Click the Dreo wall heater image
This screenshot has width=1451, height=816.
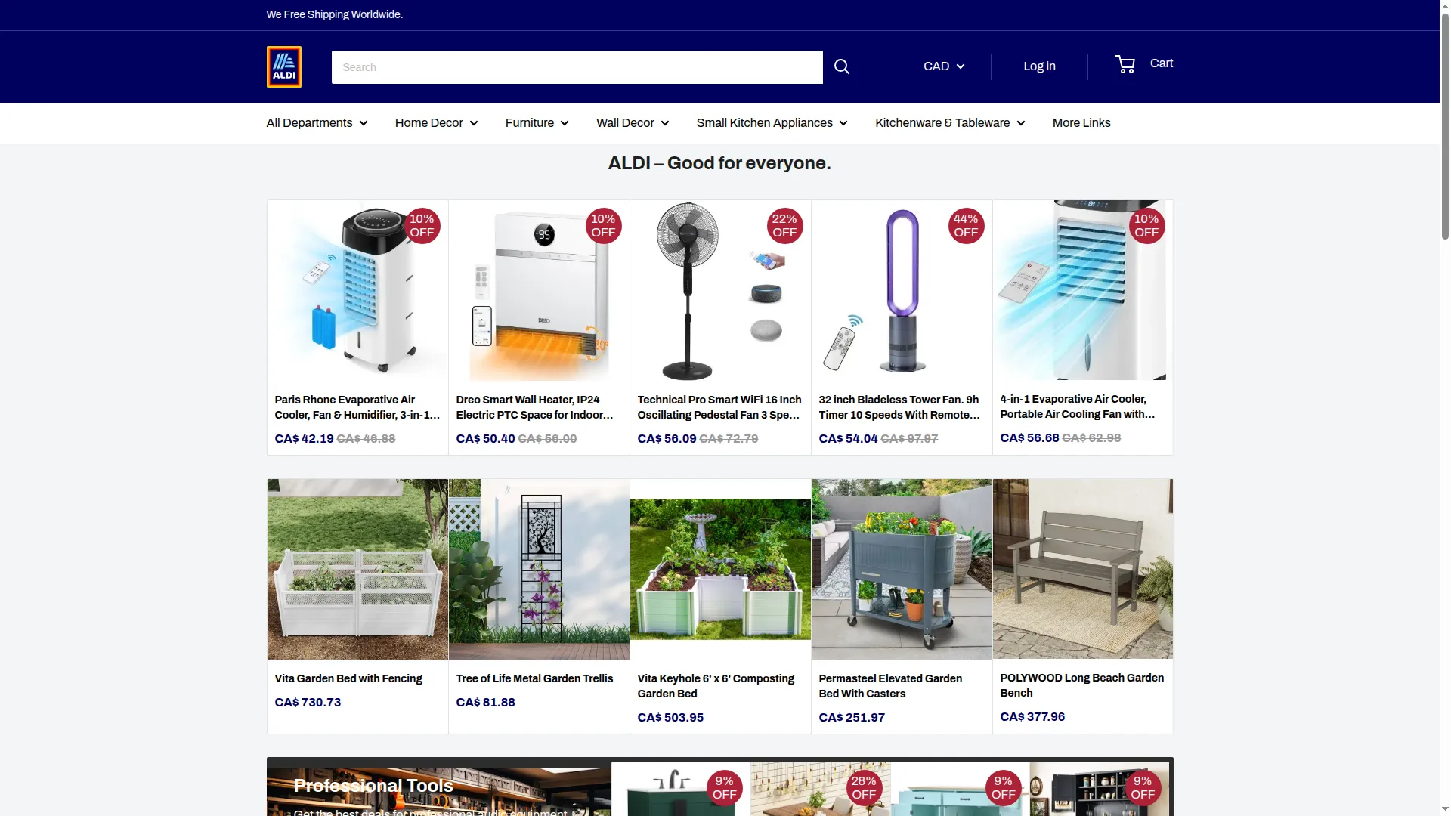click(x=539, y=291)
